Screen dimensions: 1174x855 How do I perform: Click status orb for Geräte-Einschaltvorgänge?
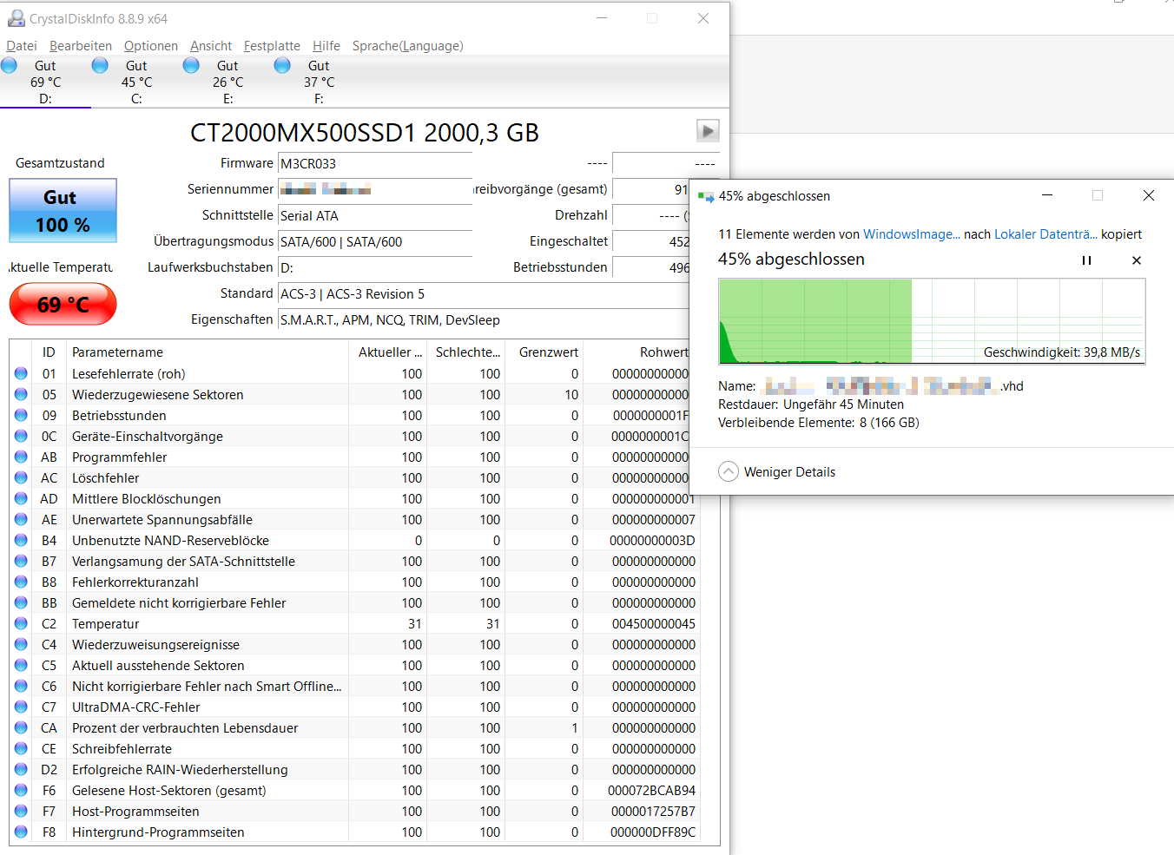coord(21,436)
